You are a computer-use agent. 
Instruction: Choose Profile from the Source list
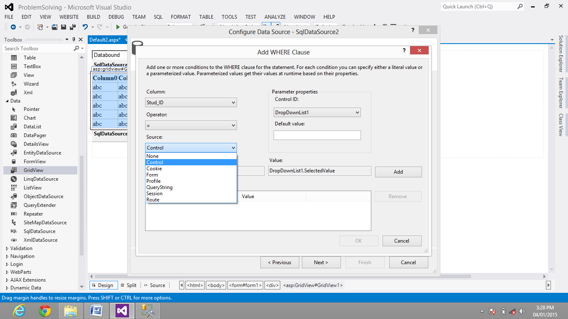coord(191,181)
